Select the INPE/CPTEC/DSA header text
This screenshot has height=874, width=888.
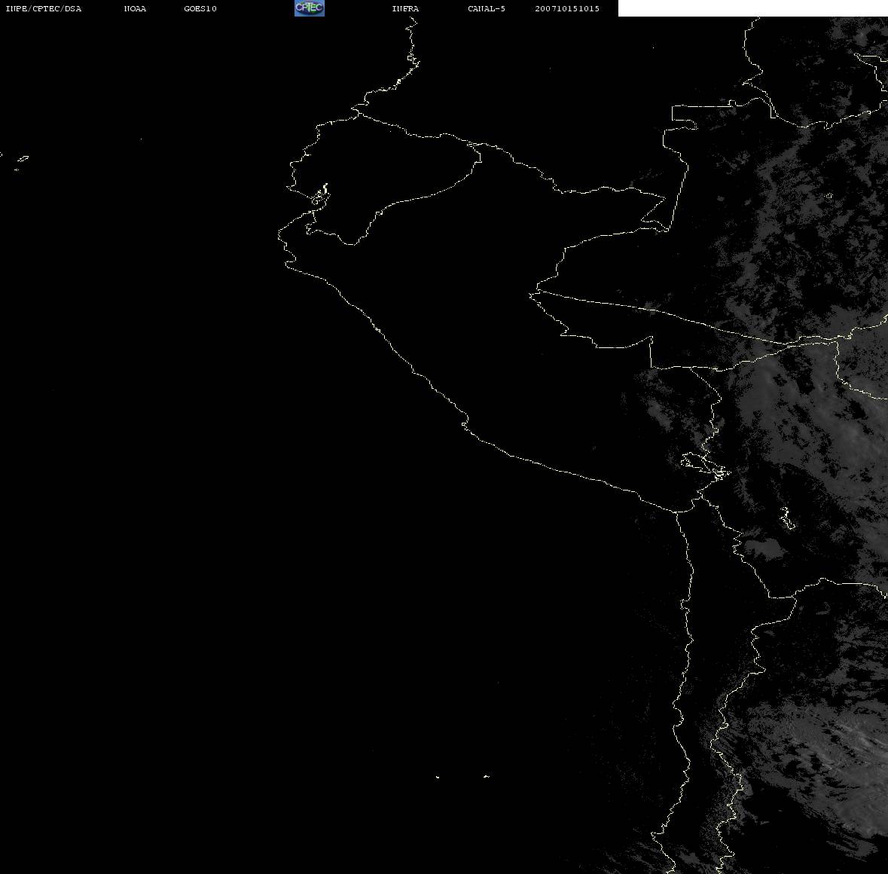click(x=44, y=8)
